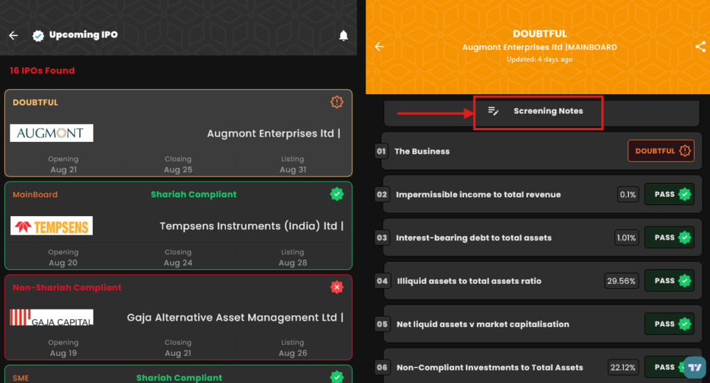Screen dimensions: 710x383
Task: Open Tempsens Instruments (India) ltd card
Action: point(178,226)
